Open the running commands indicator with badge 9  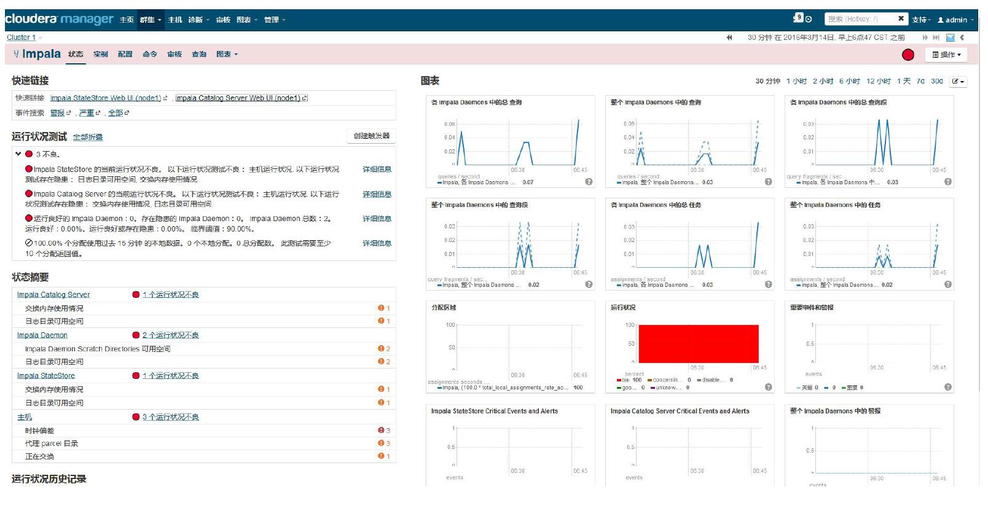pyautogui.click(x=802, y=18)
